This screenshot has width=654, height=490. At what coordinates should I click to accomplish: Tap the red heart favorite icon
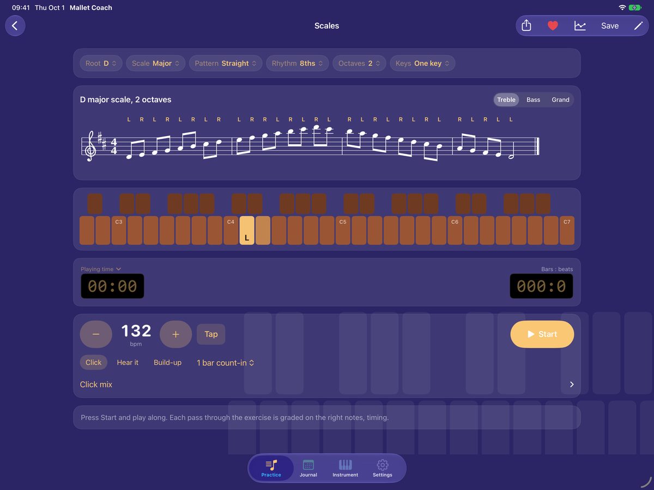553,26
